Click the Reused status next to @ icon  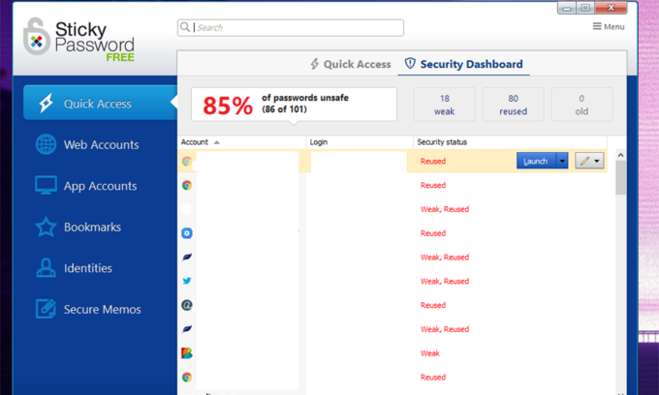(433, 305)
